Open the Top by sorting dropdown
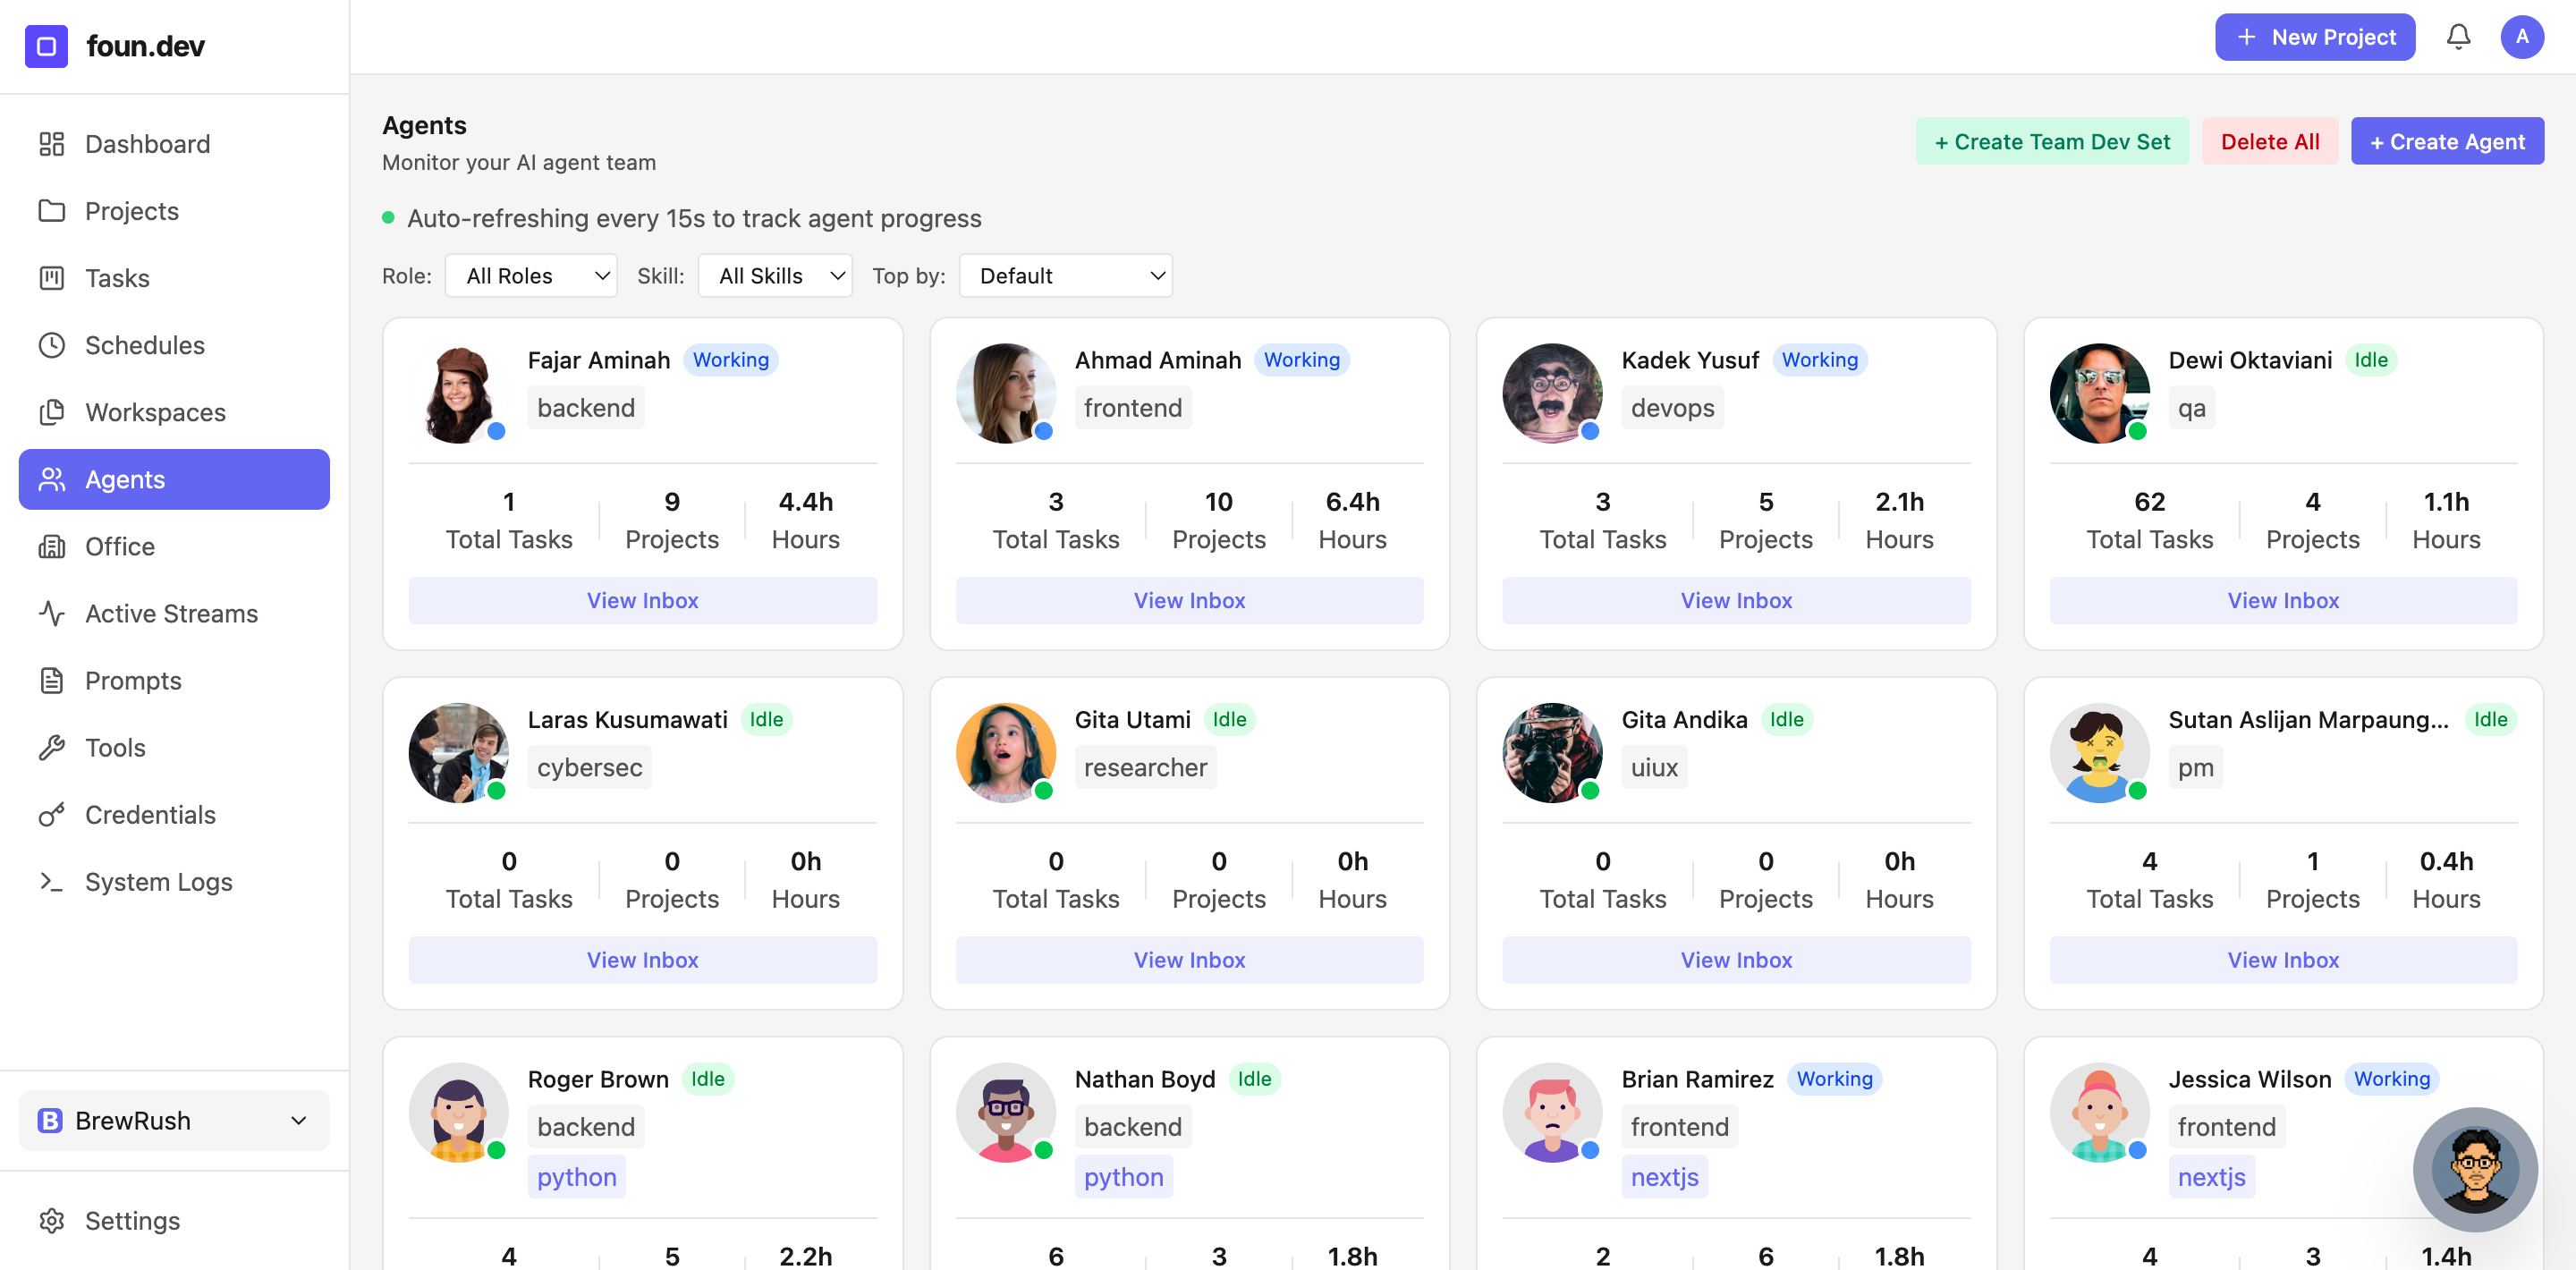The width and height of the screenshot is (2576, 1270). (x=1065, y=276)
